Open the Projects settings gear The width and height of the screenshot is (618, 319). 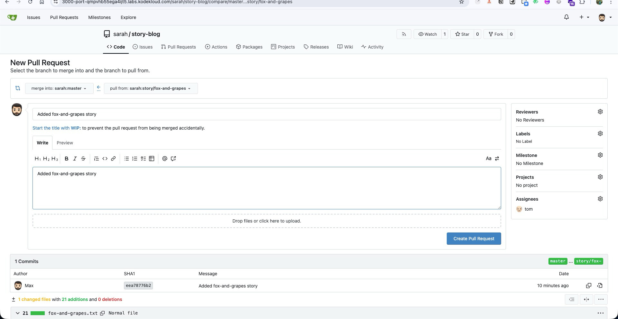coord(600,177)
